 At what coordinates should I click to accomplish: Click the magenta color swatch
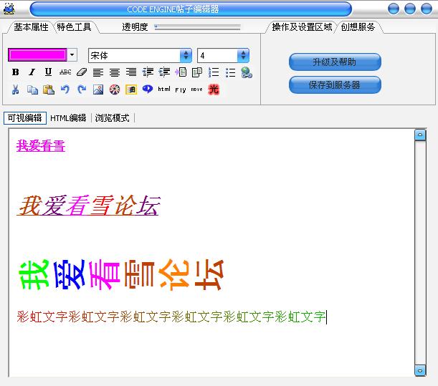click(x=37, y=54)
